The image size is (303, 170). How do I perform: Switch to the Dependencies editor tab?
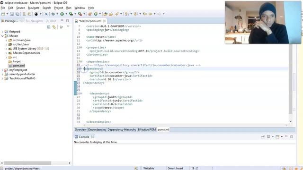[97, 130]
